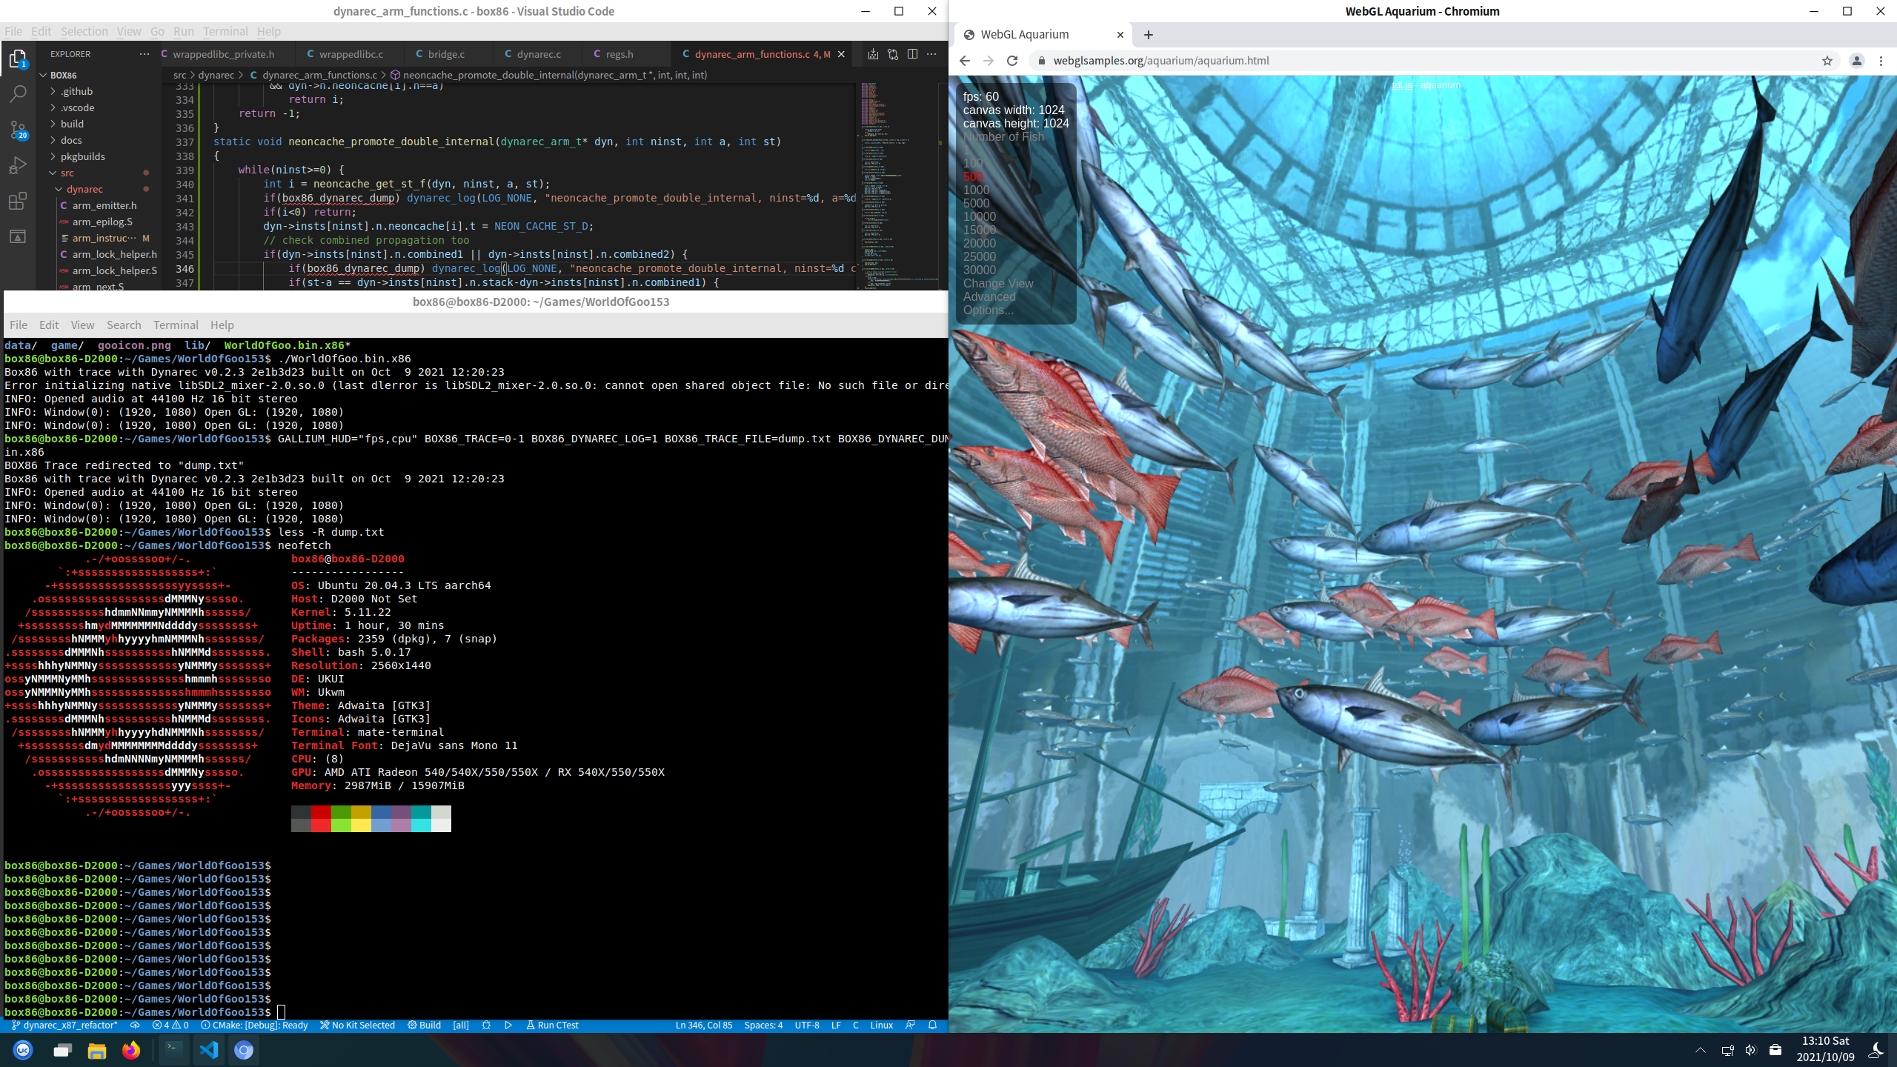
Task: Switch to the bridge.c editor tab
Action: coord(446,54)
